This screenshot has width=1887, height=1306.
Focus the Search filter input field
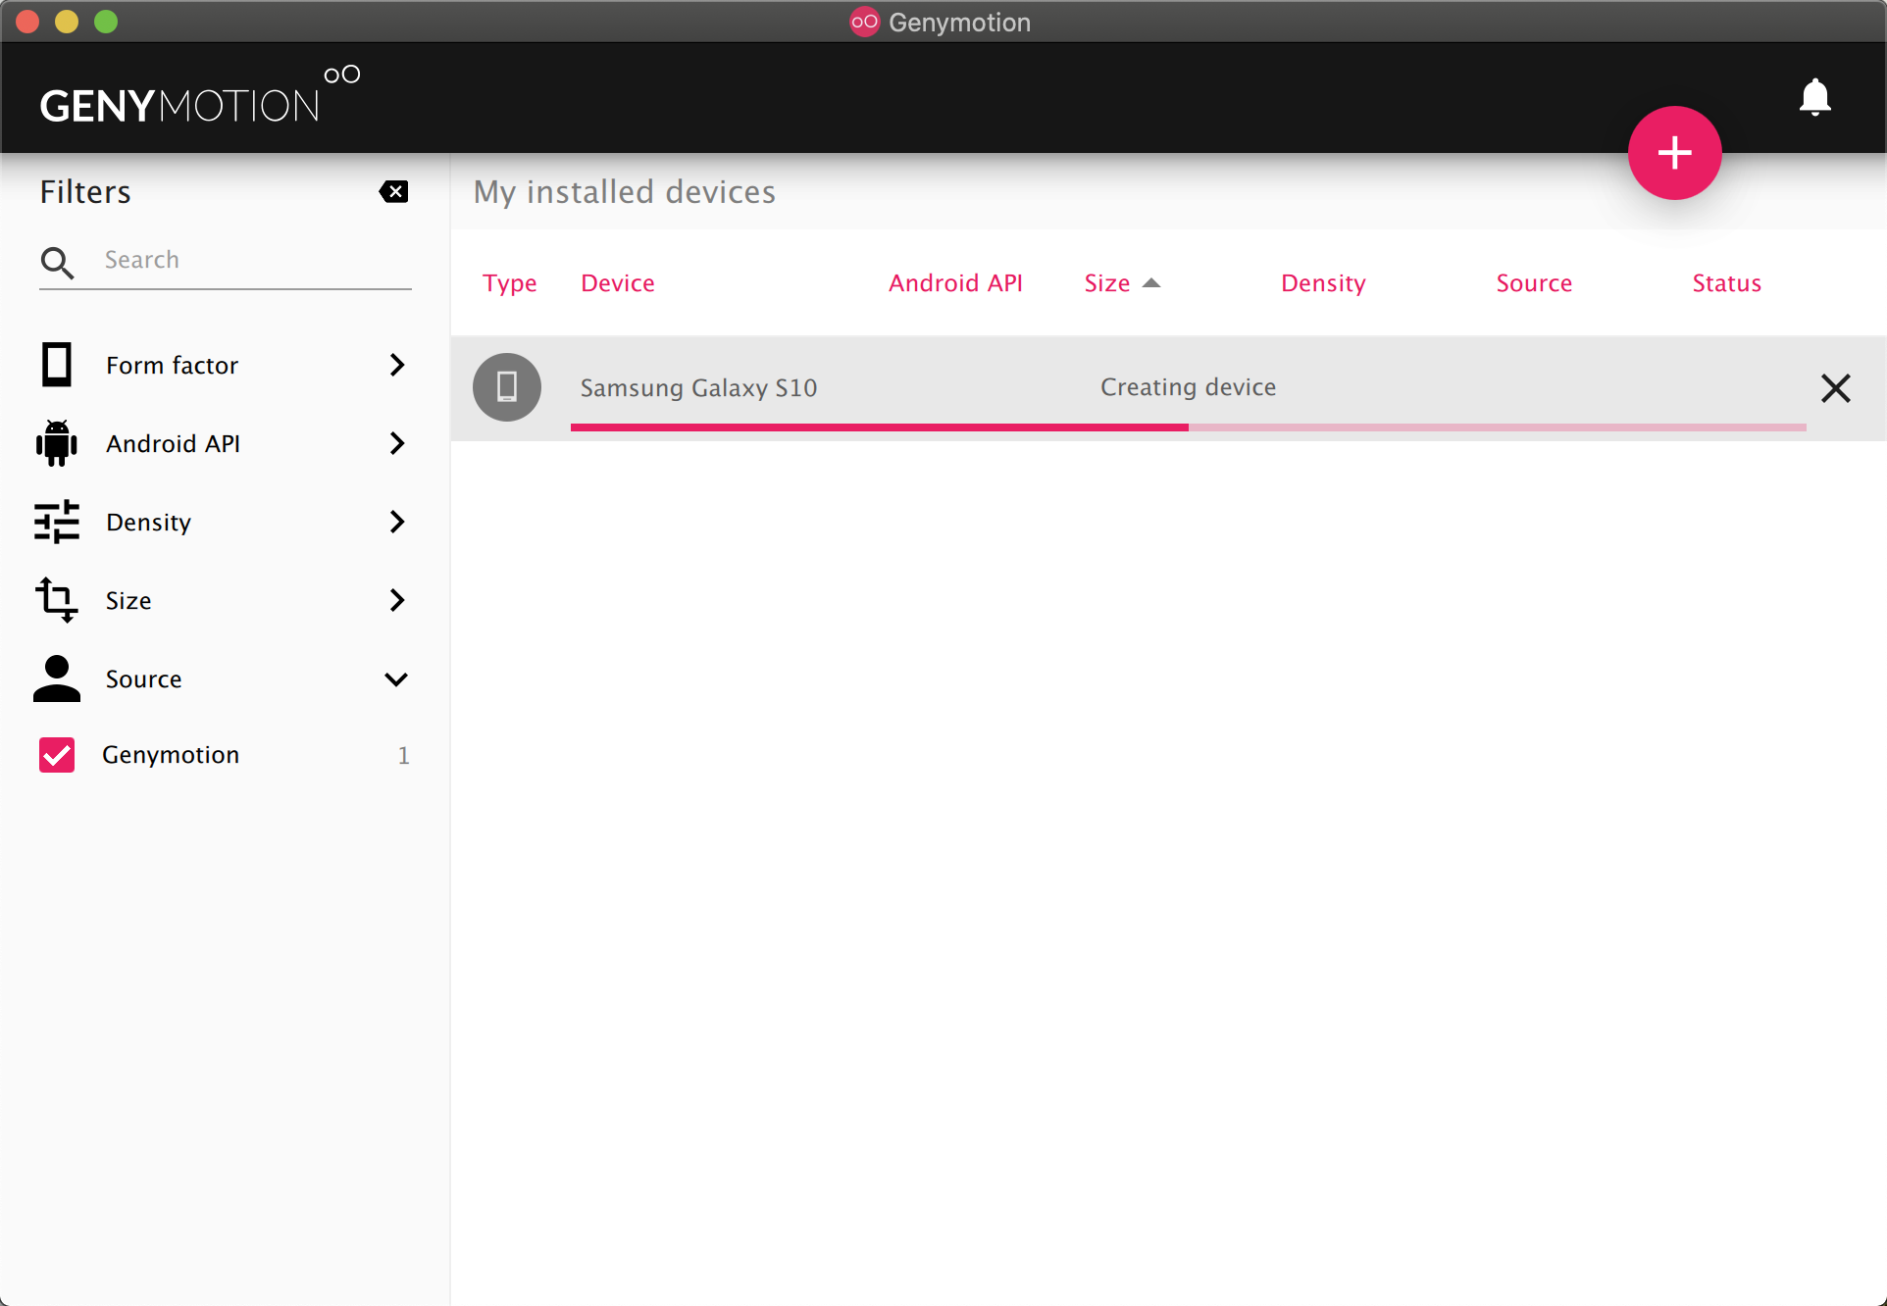pyautogui.click(x=257, y=260)
